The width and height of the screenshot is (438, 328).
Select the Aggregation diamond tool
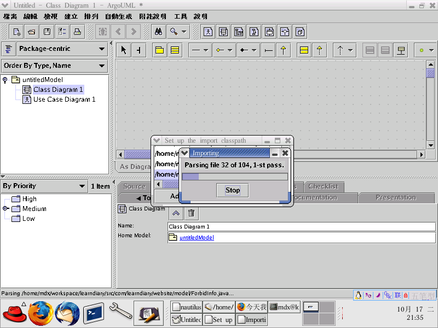tap(221, 50)
